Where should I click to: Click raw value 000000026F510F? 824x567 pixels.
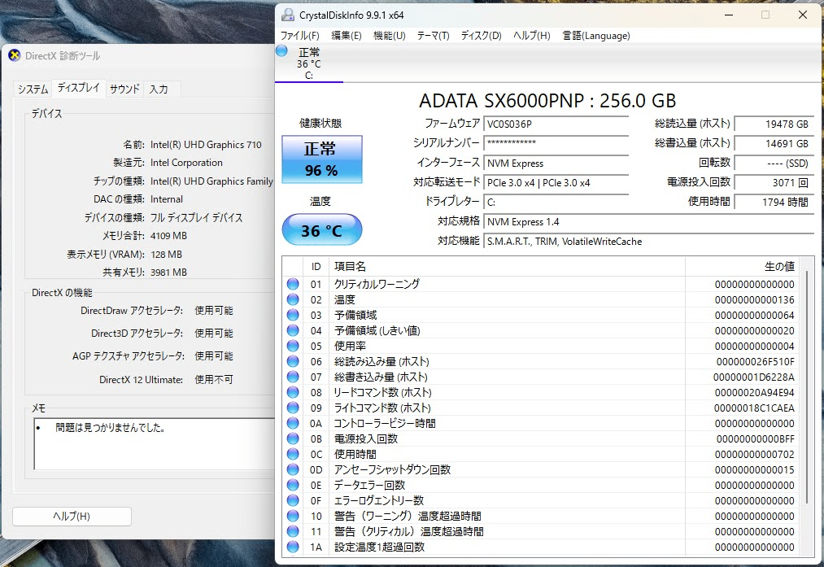(x=755, y=361)
